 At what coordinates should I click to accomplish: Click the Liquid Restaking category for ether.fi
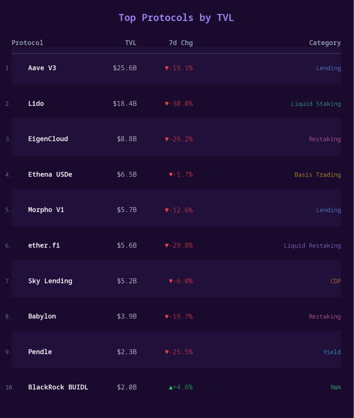point(312,246)
